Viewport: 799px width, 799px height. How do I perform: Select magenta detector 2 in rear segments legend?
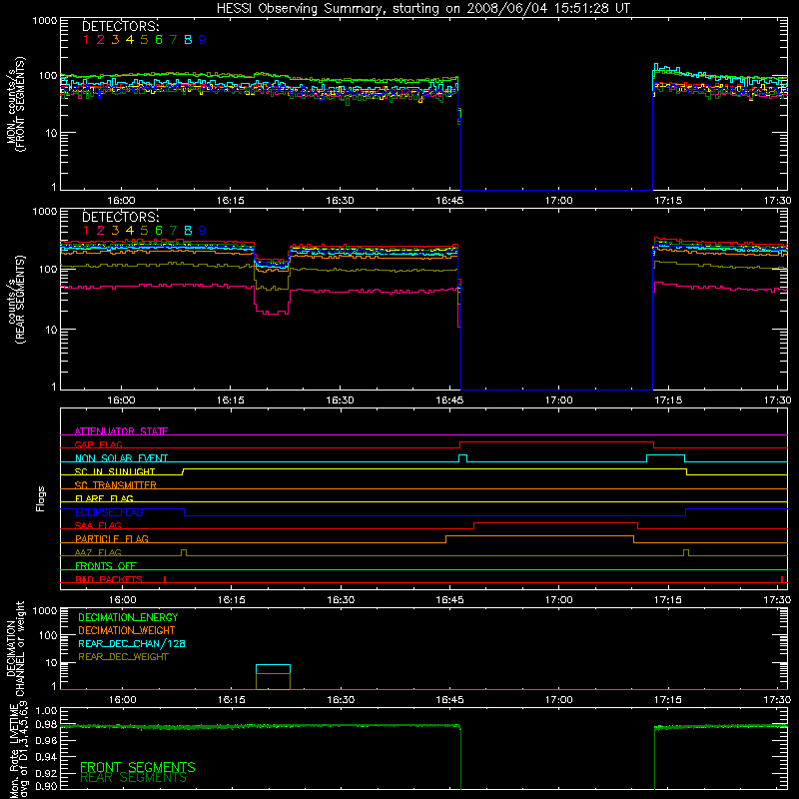click(x=101, y=231)
